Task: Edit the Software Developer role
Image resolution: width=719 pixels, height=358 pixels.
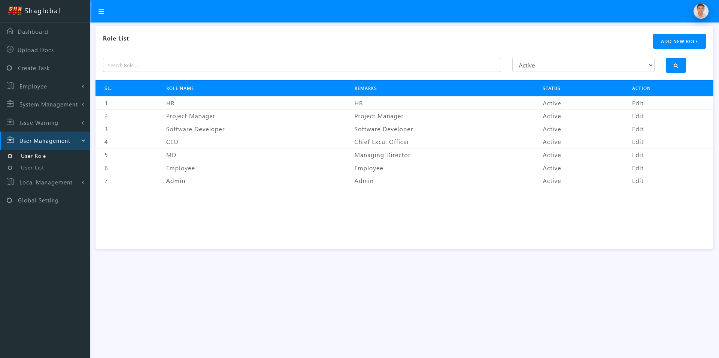Action: tap(637, 129)
